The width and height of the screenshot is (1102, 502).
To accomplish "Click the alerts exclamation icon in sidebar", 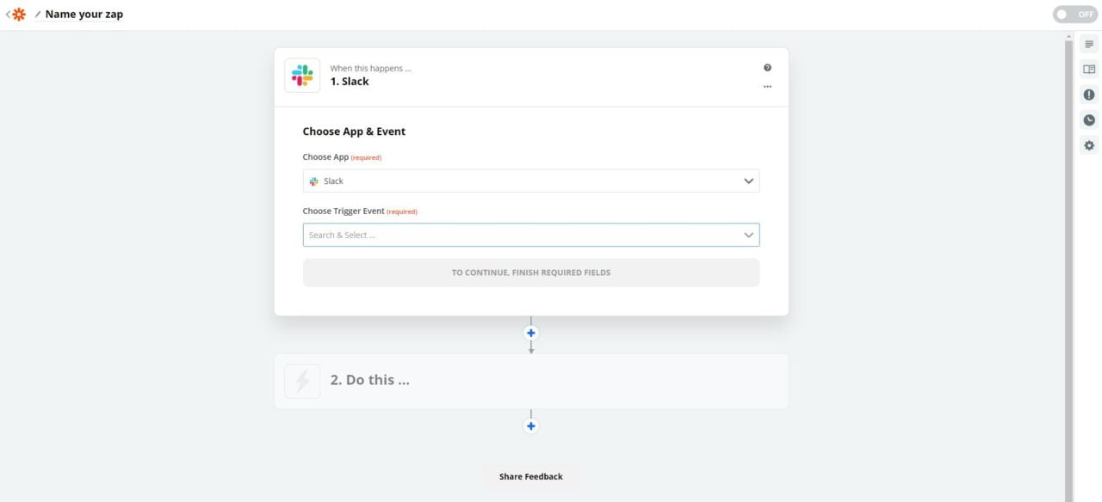I will [1088, 94].
